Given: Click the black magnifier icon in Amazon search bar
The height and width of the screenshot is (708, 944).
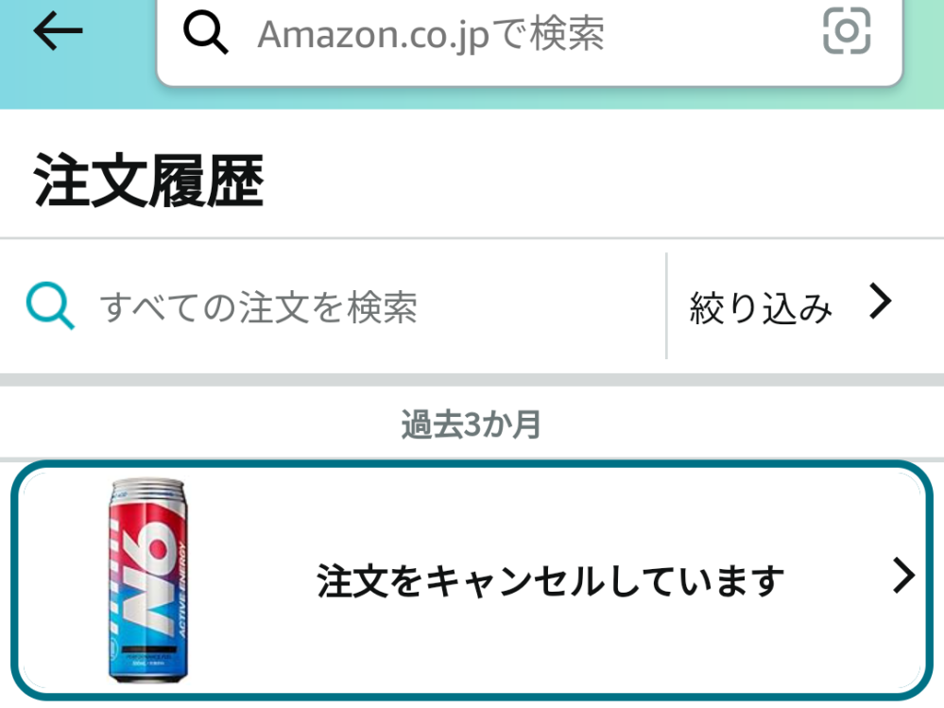Looking at the screenshot, I should pyautogui.click(x=206, y=34).
